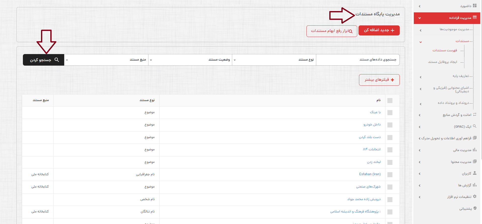Click the support shield icon in sidebar

[475, 208]
